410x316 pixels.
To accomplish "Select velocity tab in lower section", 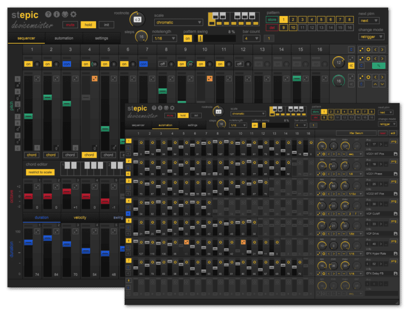I will coord(80,218).
